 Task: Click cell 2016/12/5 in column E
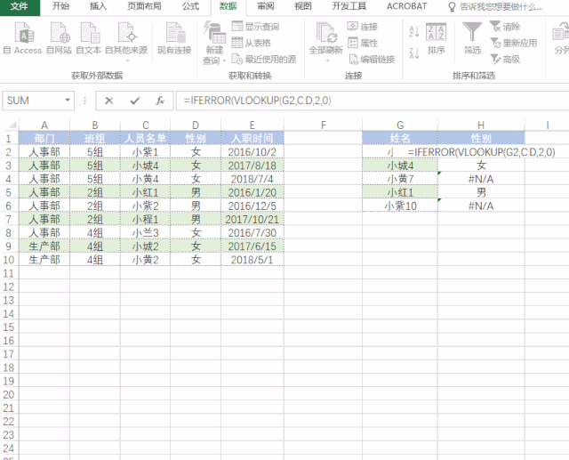252,206
